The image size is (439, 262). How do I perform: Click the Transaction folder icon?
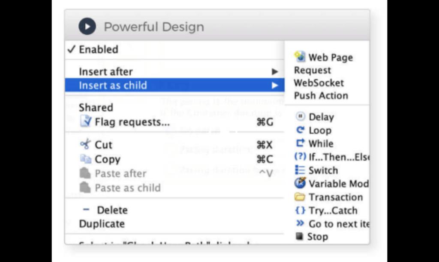[300, 197]
